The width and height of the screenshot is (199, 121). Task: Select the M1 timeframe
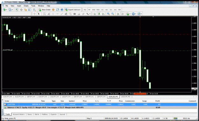(x=85, y=10)
